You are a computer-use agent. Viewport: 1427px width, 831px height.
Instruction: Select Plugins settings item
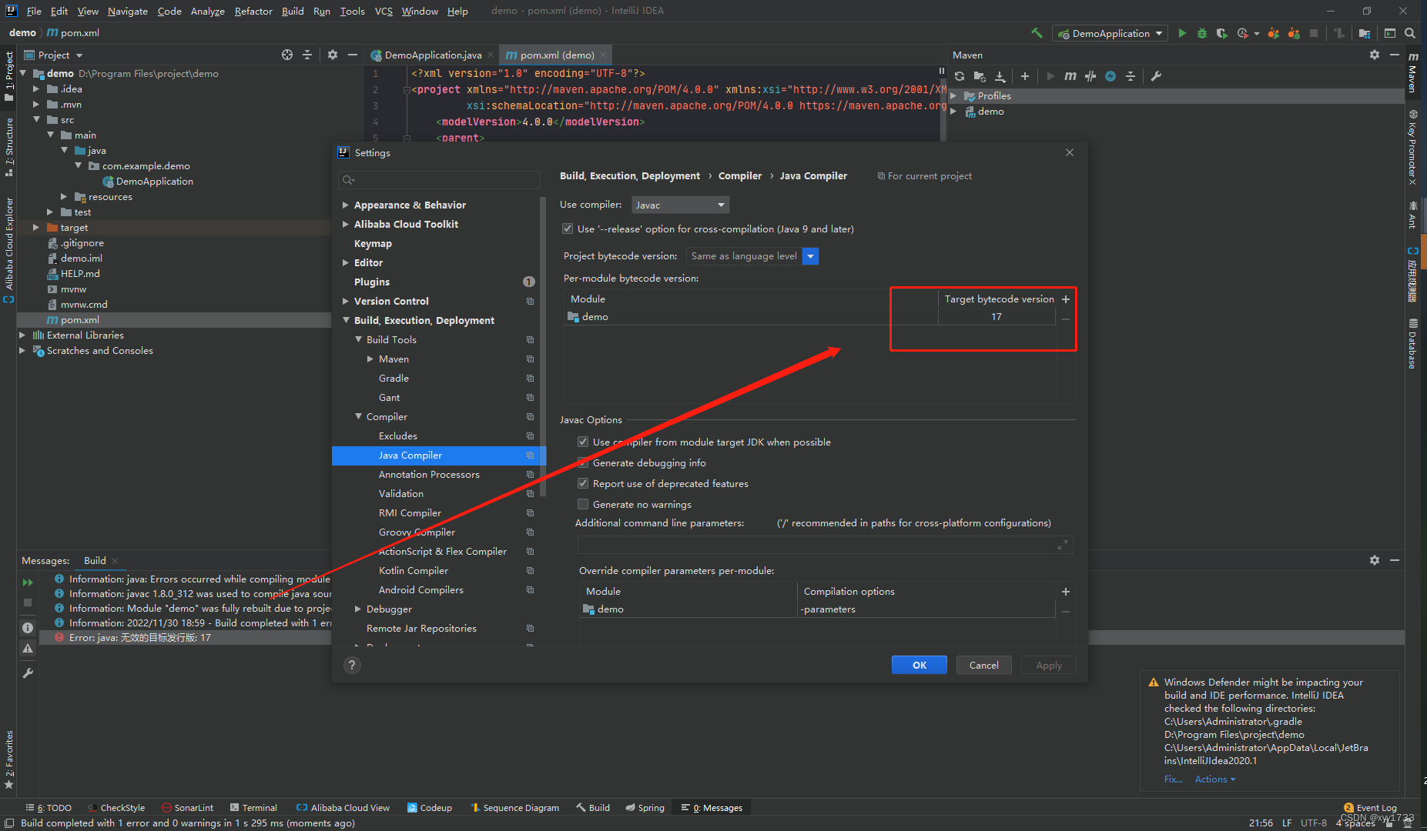(x=372, y=282)
